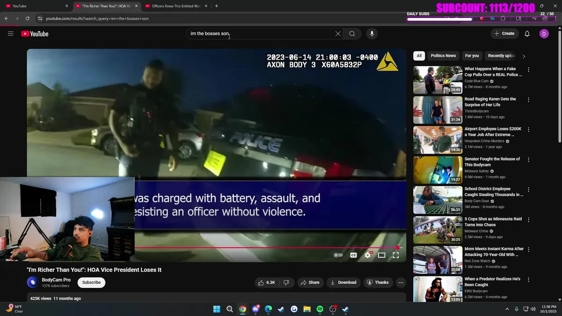View site information next to the URL
Image resolution: width=562 pixels, height=316 pixels.
coord(40,18)
